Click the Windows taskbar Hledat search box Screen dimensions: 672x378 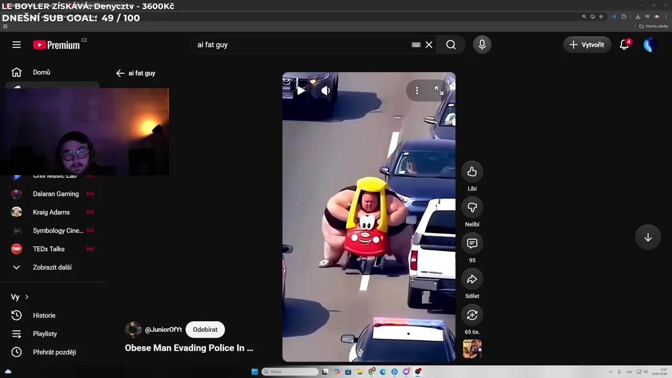[290, 372]
